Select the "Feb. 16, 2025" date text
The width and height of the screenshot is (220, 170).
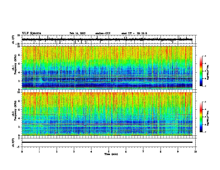(x=77, y=33)
